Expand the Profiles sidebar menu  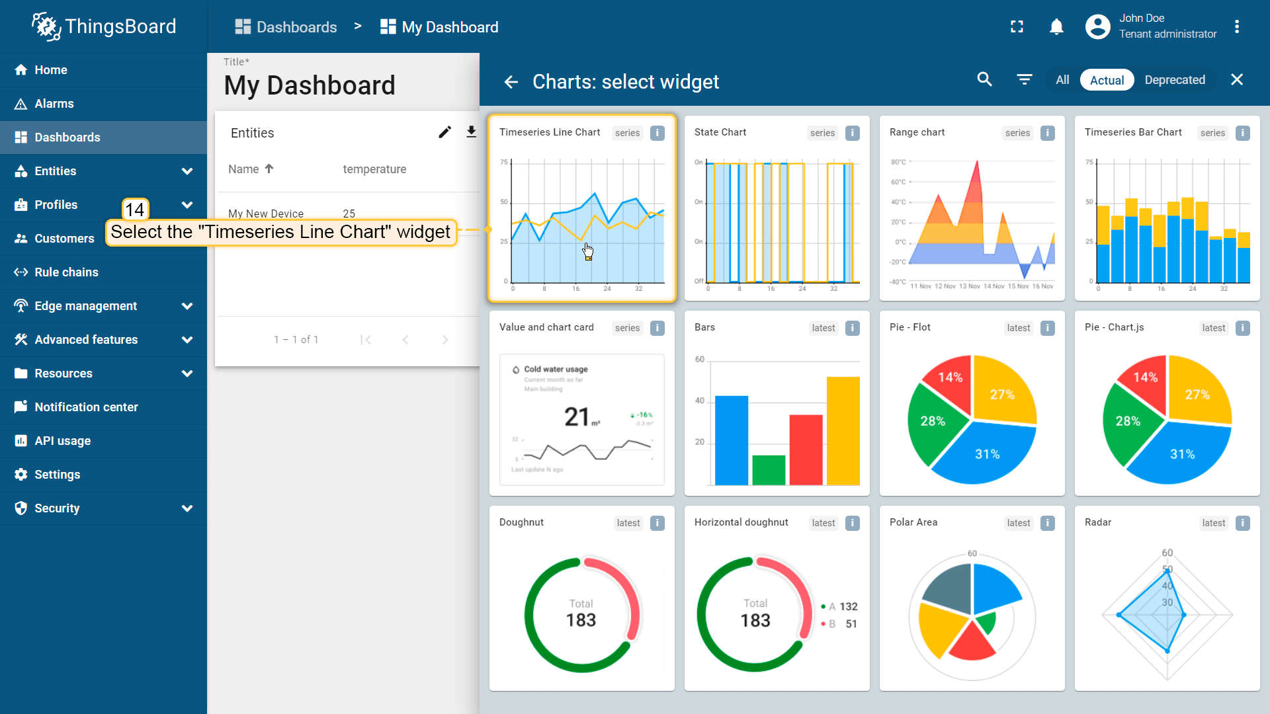coord(187,205)
